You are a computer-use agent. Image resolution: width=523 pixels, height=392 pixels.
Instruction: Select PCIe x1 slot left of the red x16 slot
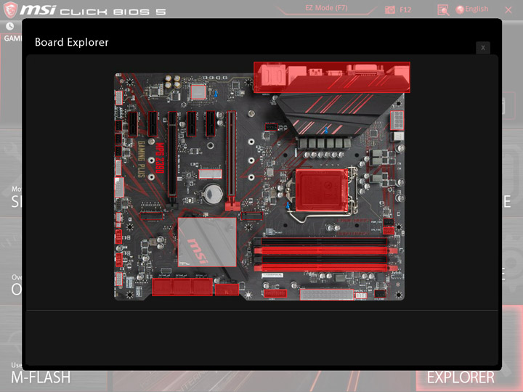(x=211, y=123)
